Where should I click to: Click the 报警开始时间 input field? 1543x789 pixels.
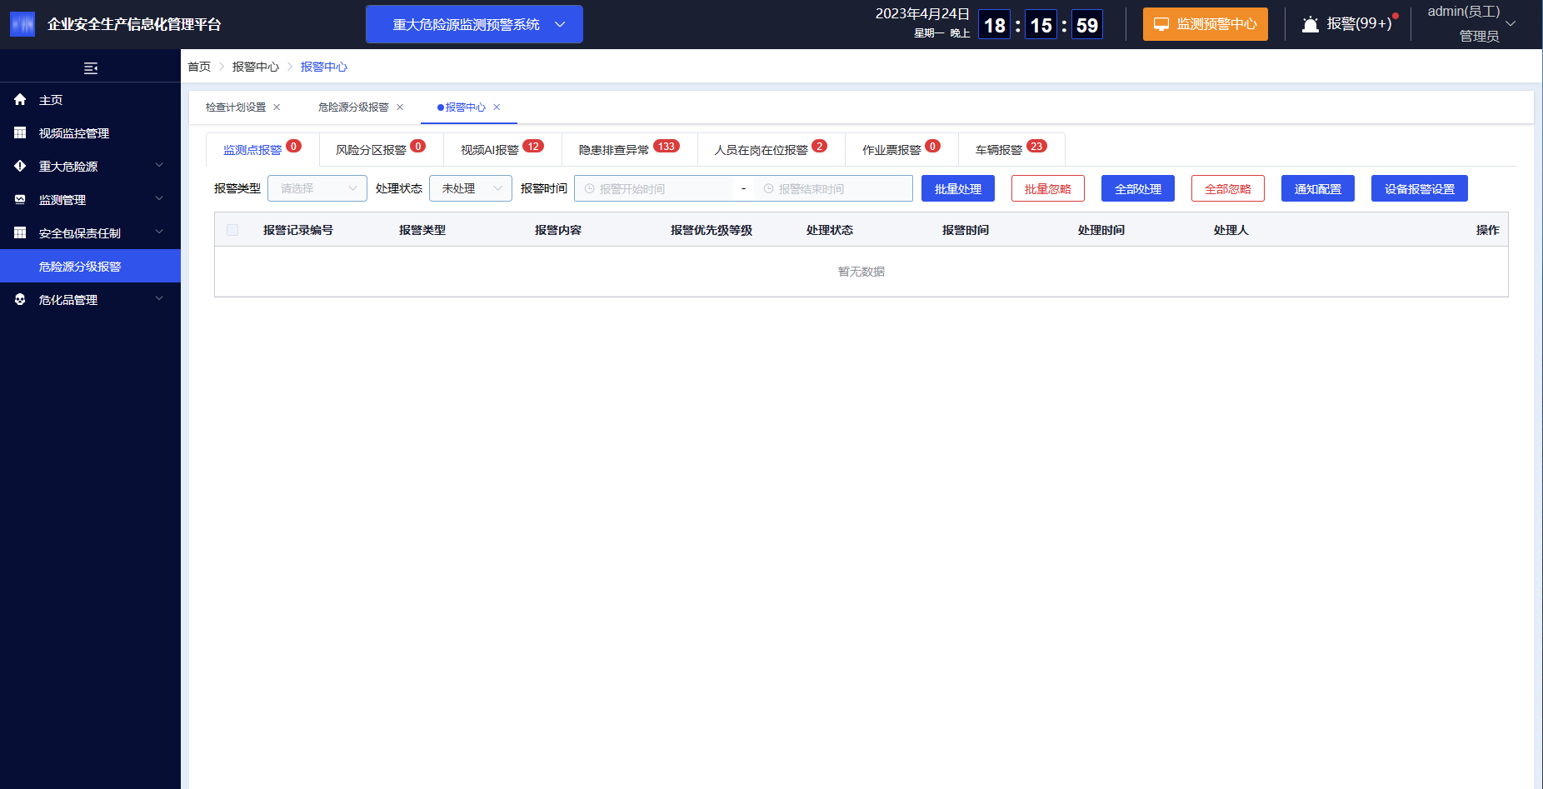[654, 189]
